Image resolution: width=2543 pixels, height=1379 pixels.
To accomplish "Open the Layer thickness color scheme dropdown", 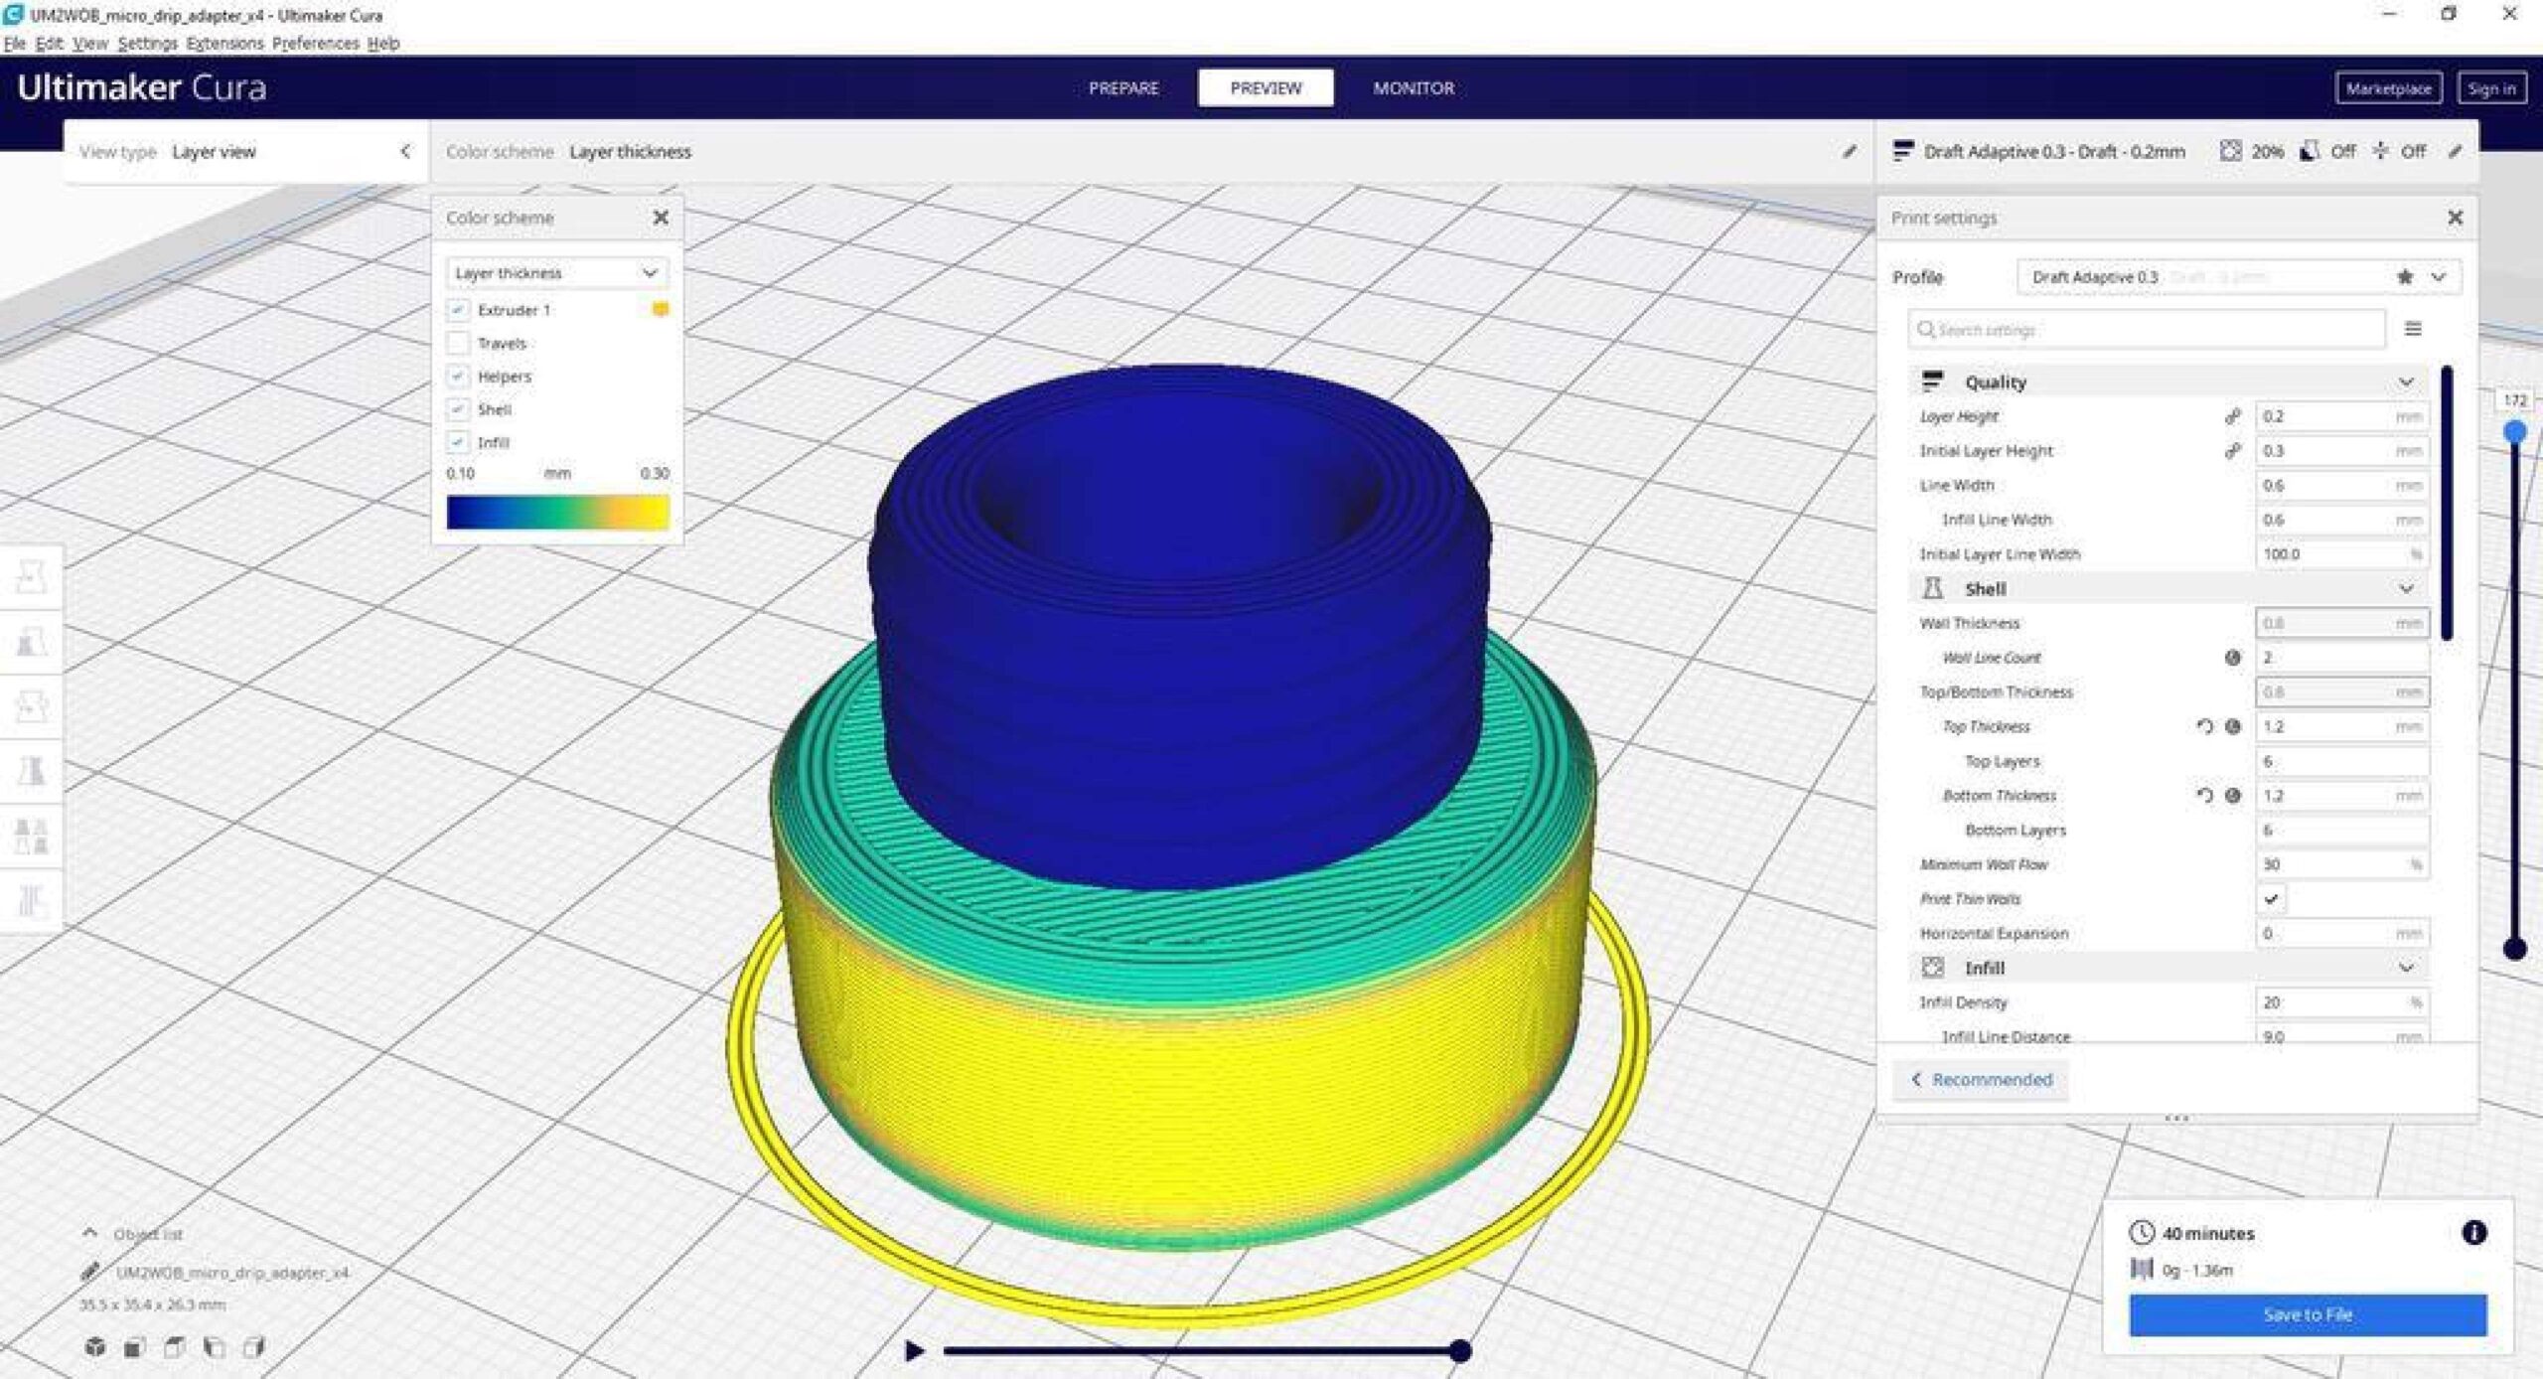I will coord(556,272).
